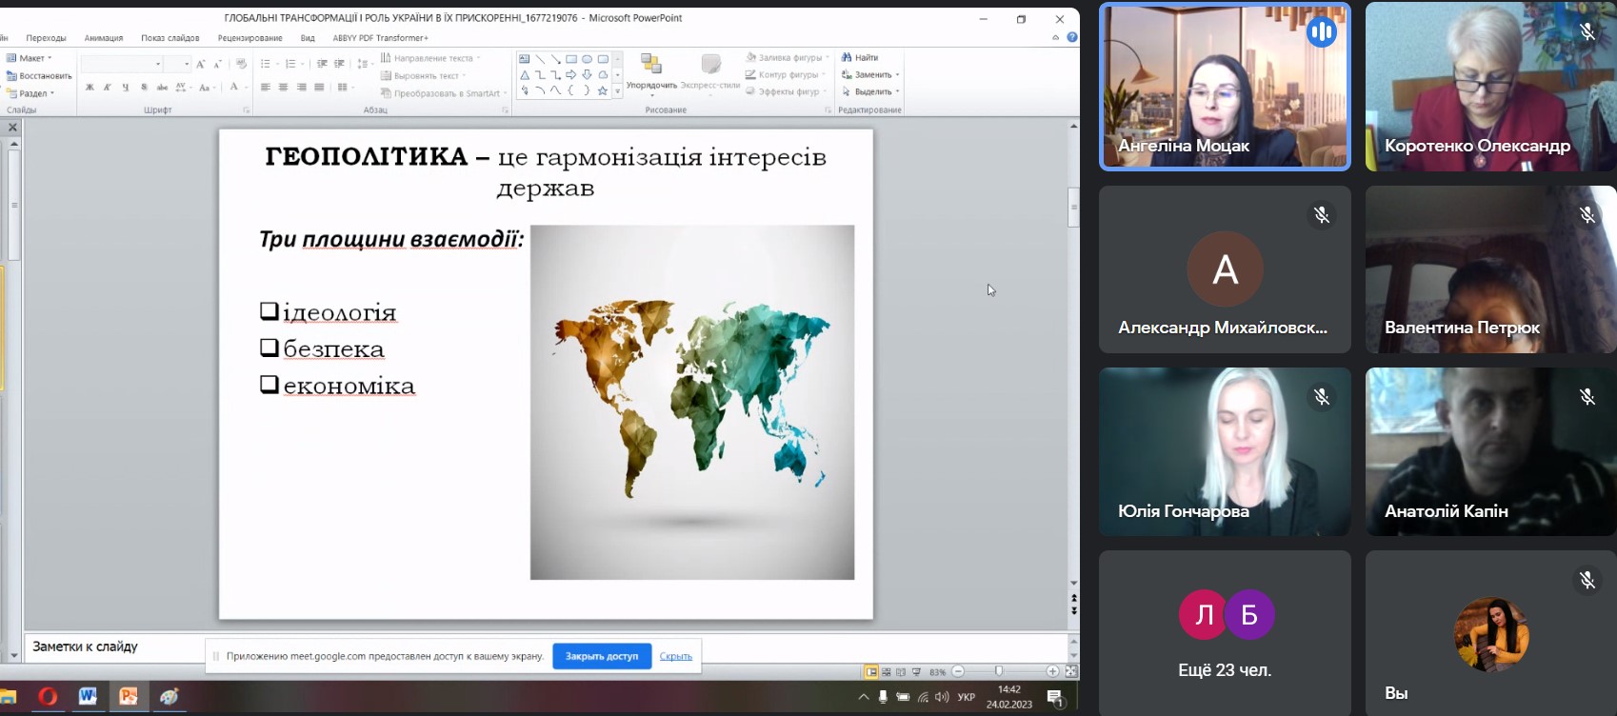Screen dimensions: 1617x716
Task: Click the Закрыть доступ button
Action: (x=601, y=656)
